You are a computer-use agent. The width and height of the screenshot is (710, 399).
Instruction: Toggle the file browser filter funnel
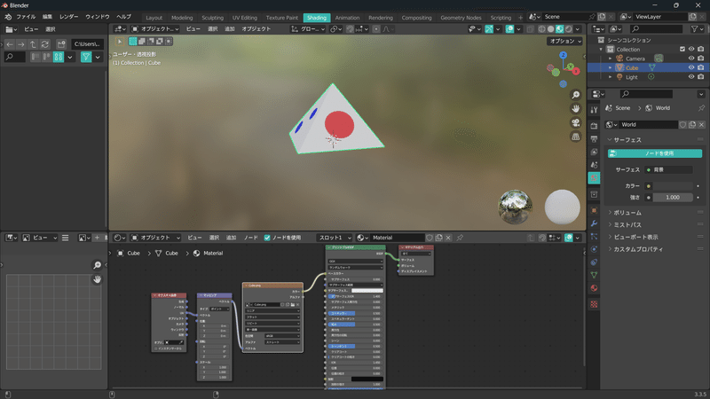[x=86, y=57]
